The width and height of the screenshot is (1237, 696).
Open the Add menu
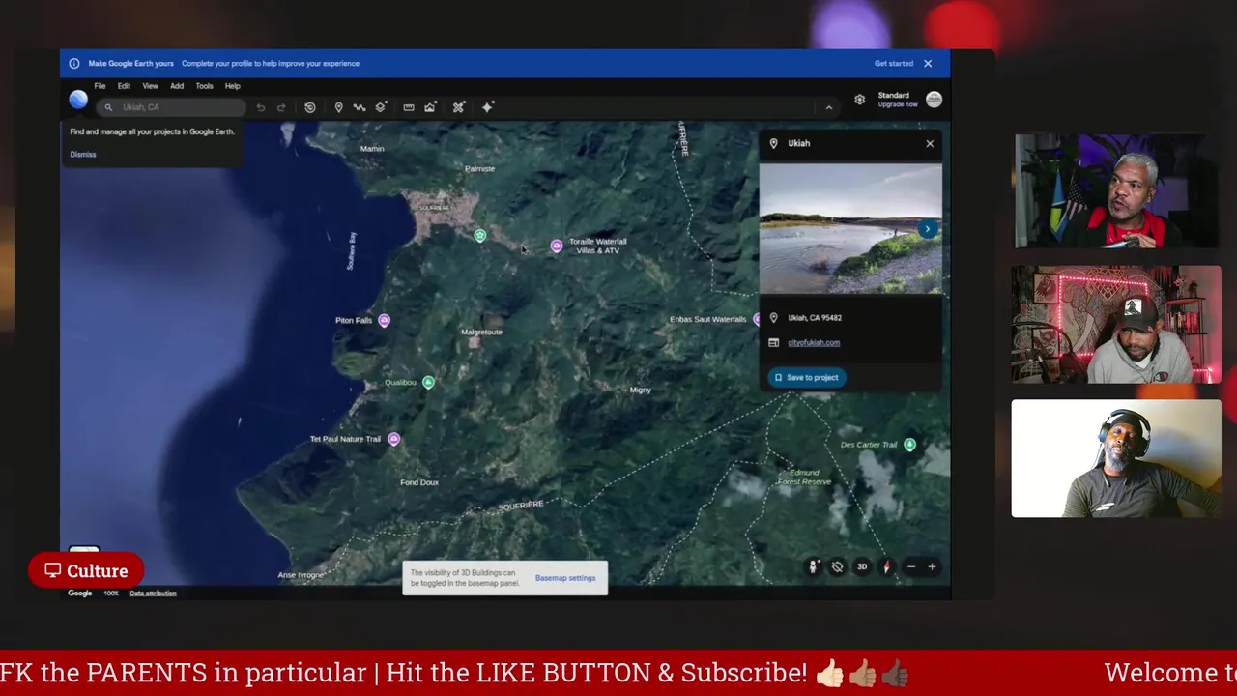[x=177, y=86]
